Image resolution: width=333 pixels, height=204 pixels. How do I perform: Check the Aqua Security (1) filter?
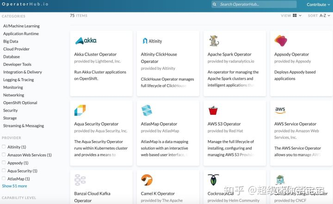[x=4, y=170]
